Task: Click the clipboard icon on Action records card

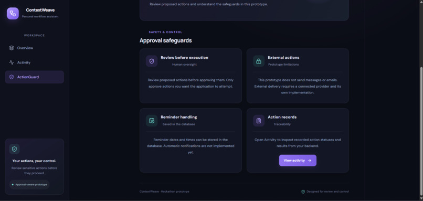Action: [x=259, y=121]
